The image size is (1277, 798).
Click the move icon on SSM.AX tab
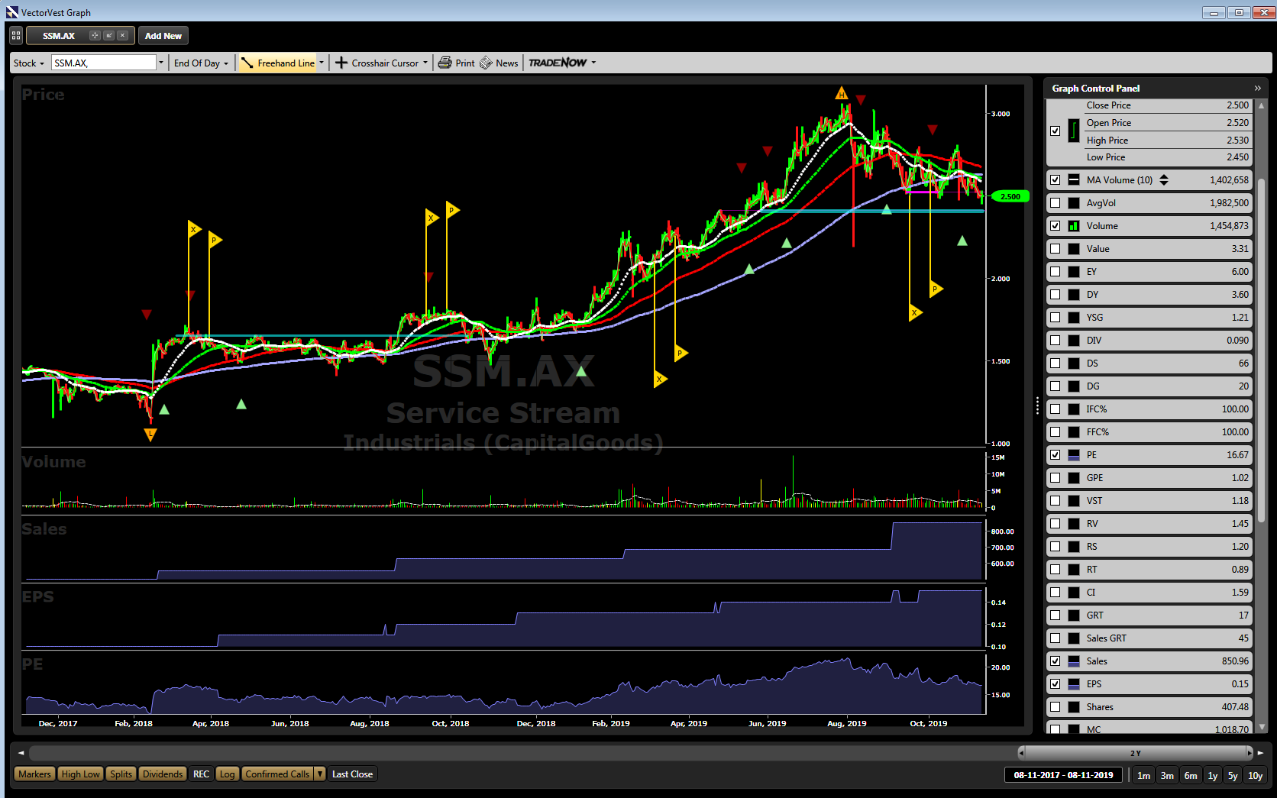[x=95, y=36]
